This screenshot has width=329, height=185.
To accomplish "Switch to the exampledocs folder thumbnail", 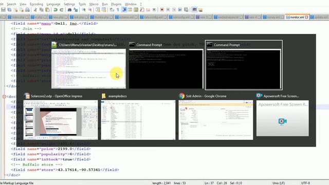I will pyautogui.click(x=138, y=120).
